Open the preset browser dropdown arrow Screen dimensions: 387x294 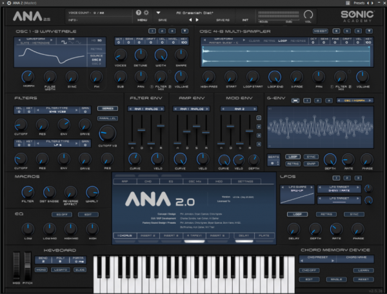pyautogui.click(x=159, y=13)
